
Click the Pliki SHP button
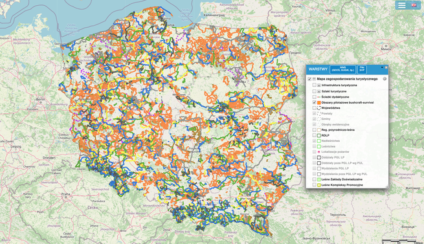click(x=362, y=69)
